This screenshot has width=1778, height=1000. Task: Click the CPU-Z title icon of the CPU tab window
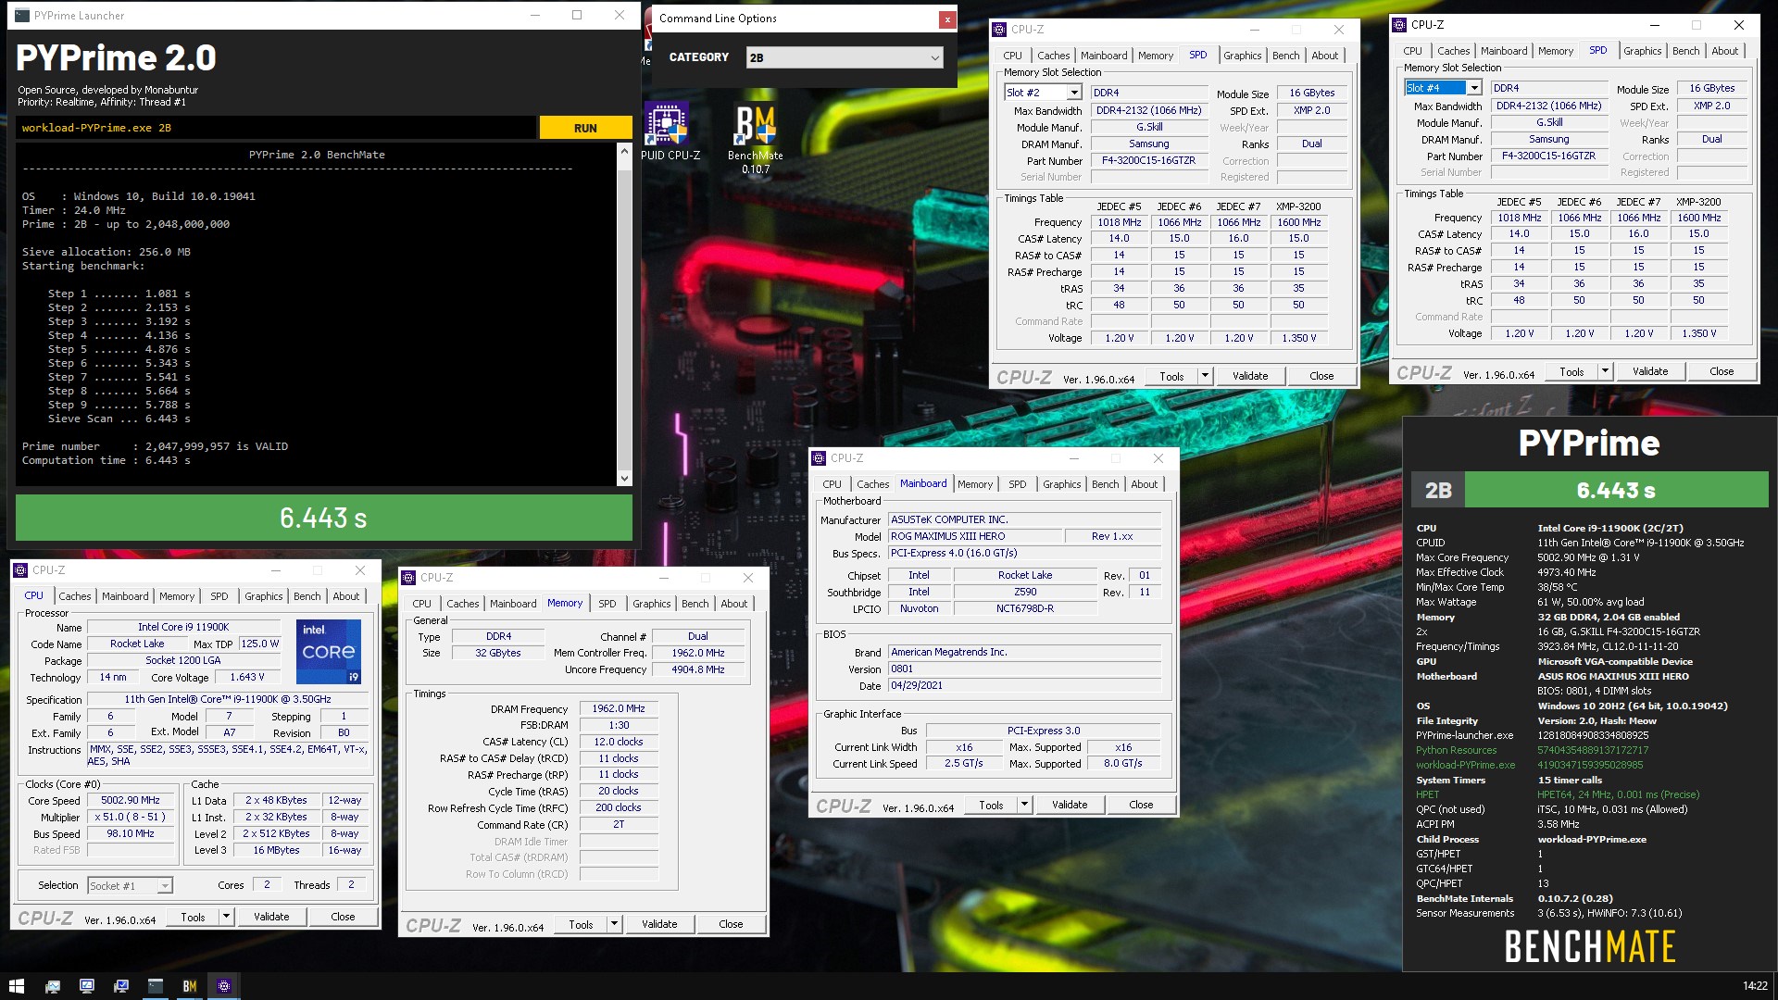pos(20,570)
